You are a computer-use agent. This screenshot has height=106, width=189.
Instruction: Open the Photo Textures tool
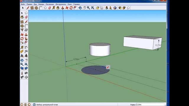pos(111,8)
